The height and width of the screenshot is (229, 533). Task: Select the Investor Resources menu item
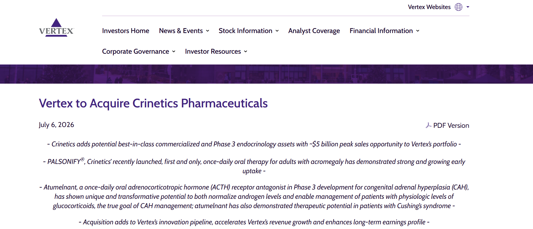[213, 51]
